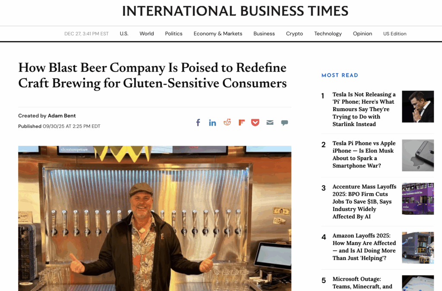Viewport: 442px width, 291px height.
Task: Share article on Facebook
Action: (x=198, y=123)
